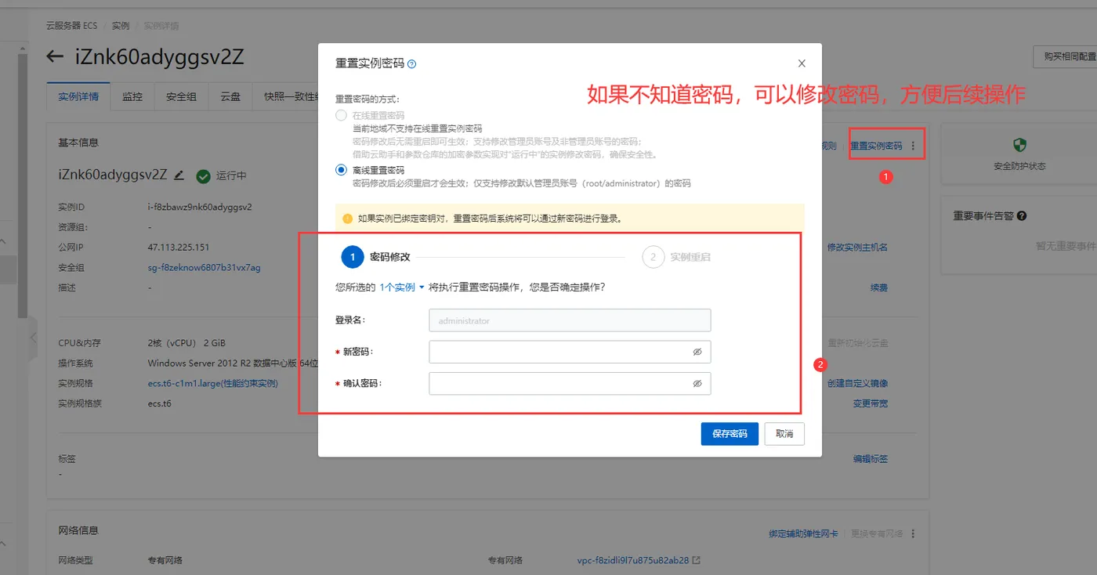
Task: Click the 编辑标签 link
Action: (x=871, y=459)
